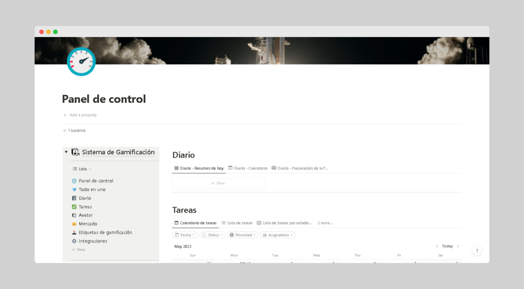Click the Sistema de Gamificación database icon
Image resolution: width=524 pixels, height=289 pixels.
[76, 152]
